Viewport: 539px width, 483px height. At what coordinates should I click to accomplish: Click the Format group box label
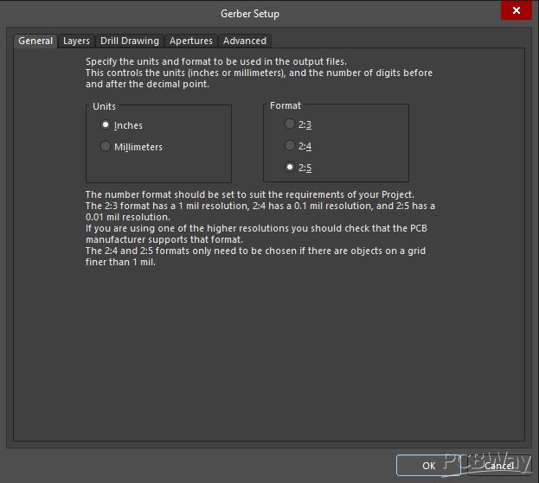pos(286,105)
